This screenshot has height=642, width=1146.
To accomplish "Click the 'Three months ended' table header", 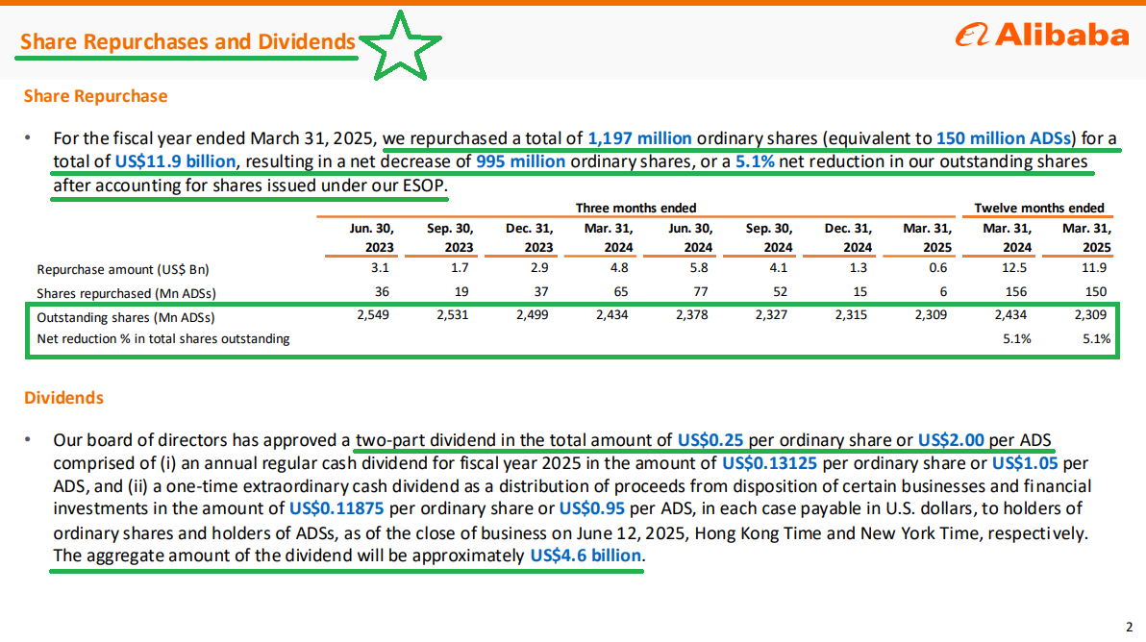I will [635, 208].
